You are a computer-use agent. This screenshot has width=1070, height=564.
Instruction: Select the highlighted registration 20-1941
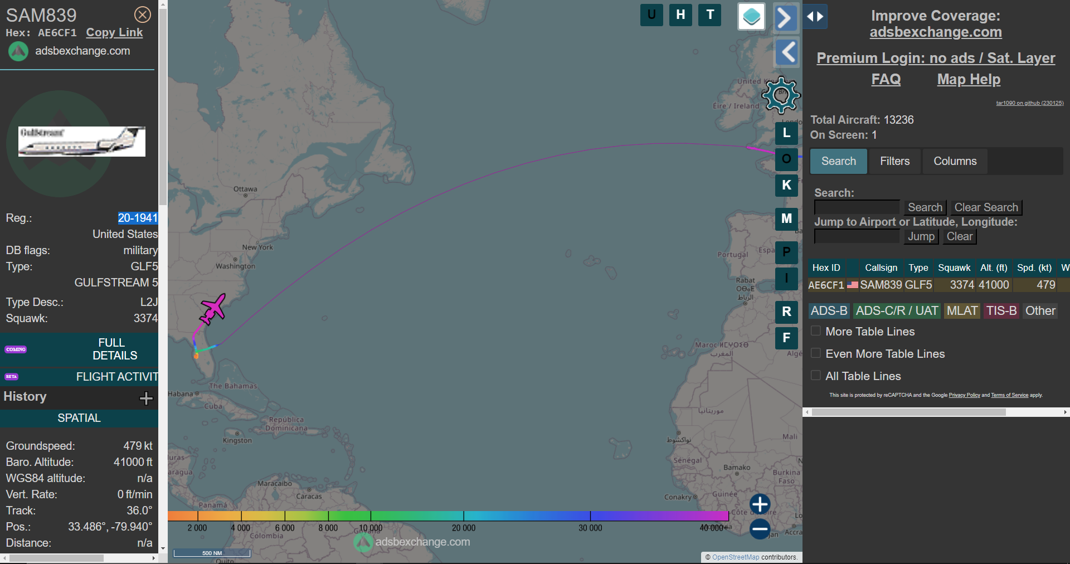click(138, 218)
